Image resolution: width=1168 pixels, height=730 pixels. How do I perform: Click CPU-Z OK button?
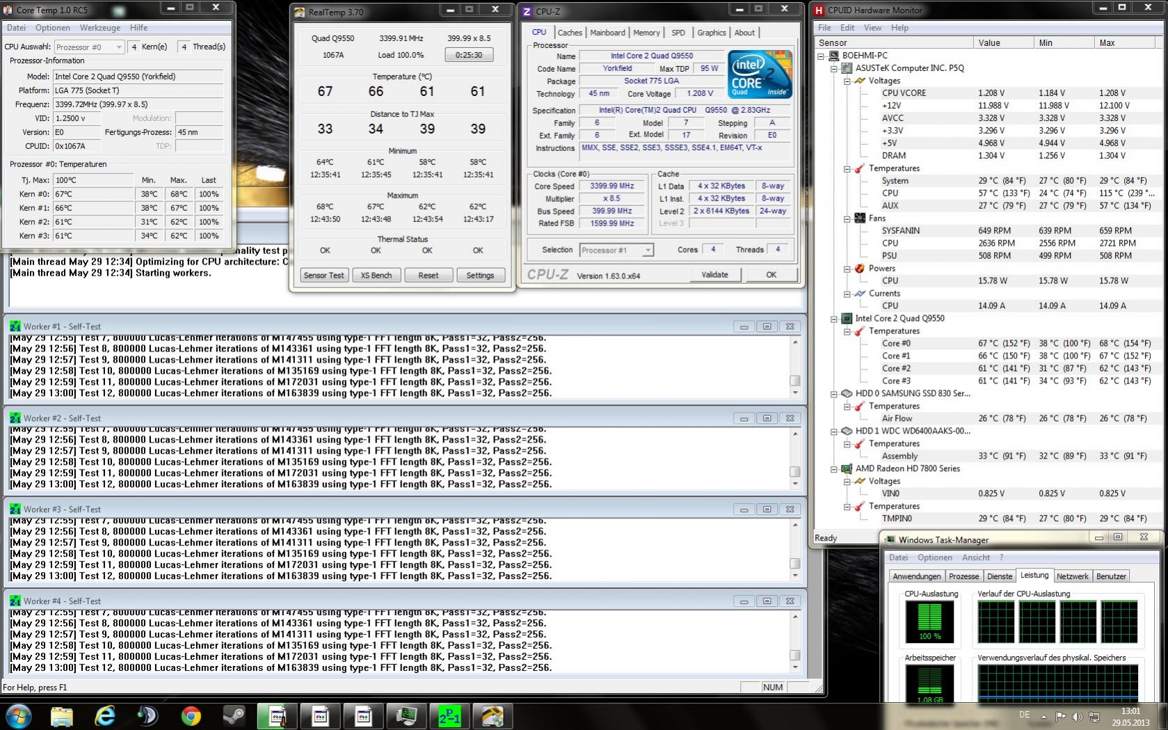[x=771, y=275]
